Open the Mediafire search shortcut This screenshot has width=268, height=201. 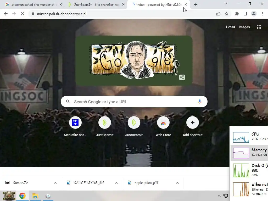point(75,126)
